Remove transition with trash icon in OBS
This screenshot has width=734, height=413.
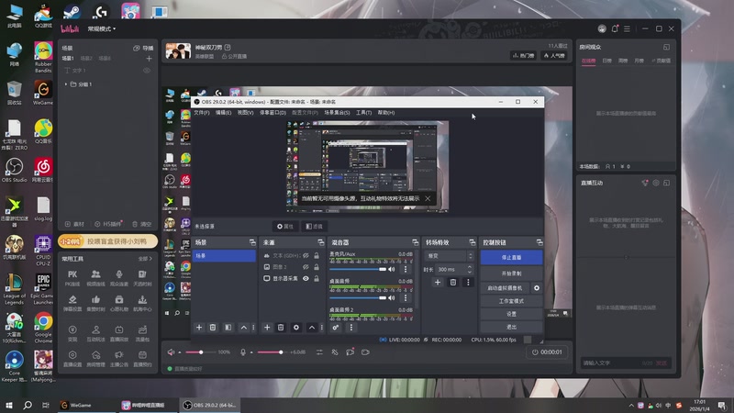click(x=452, y=282)
